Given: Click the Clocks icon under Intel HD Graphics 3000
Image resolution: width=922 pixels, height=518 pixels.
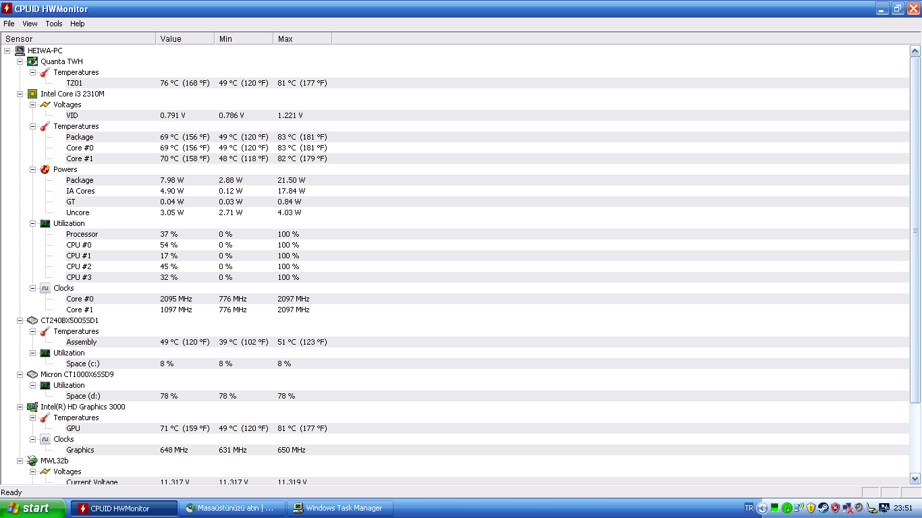Looking at the screenshot, I should pyautogui.click(x=45, y=439).
